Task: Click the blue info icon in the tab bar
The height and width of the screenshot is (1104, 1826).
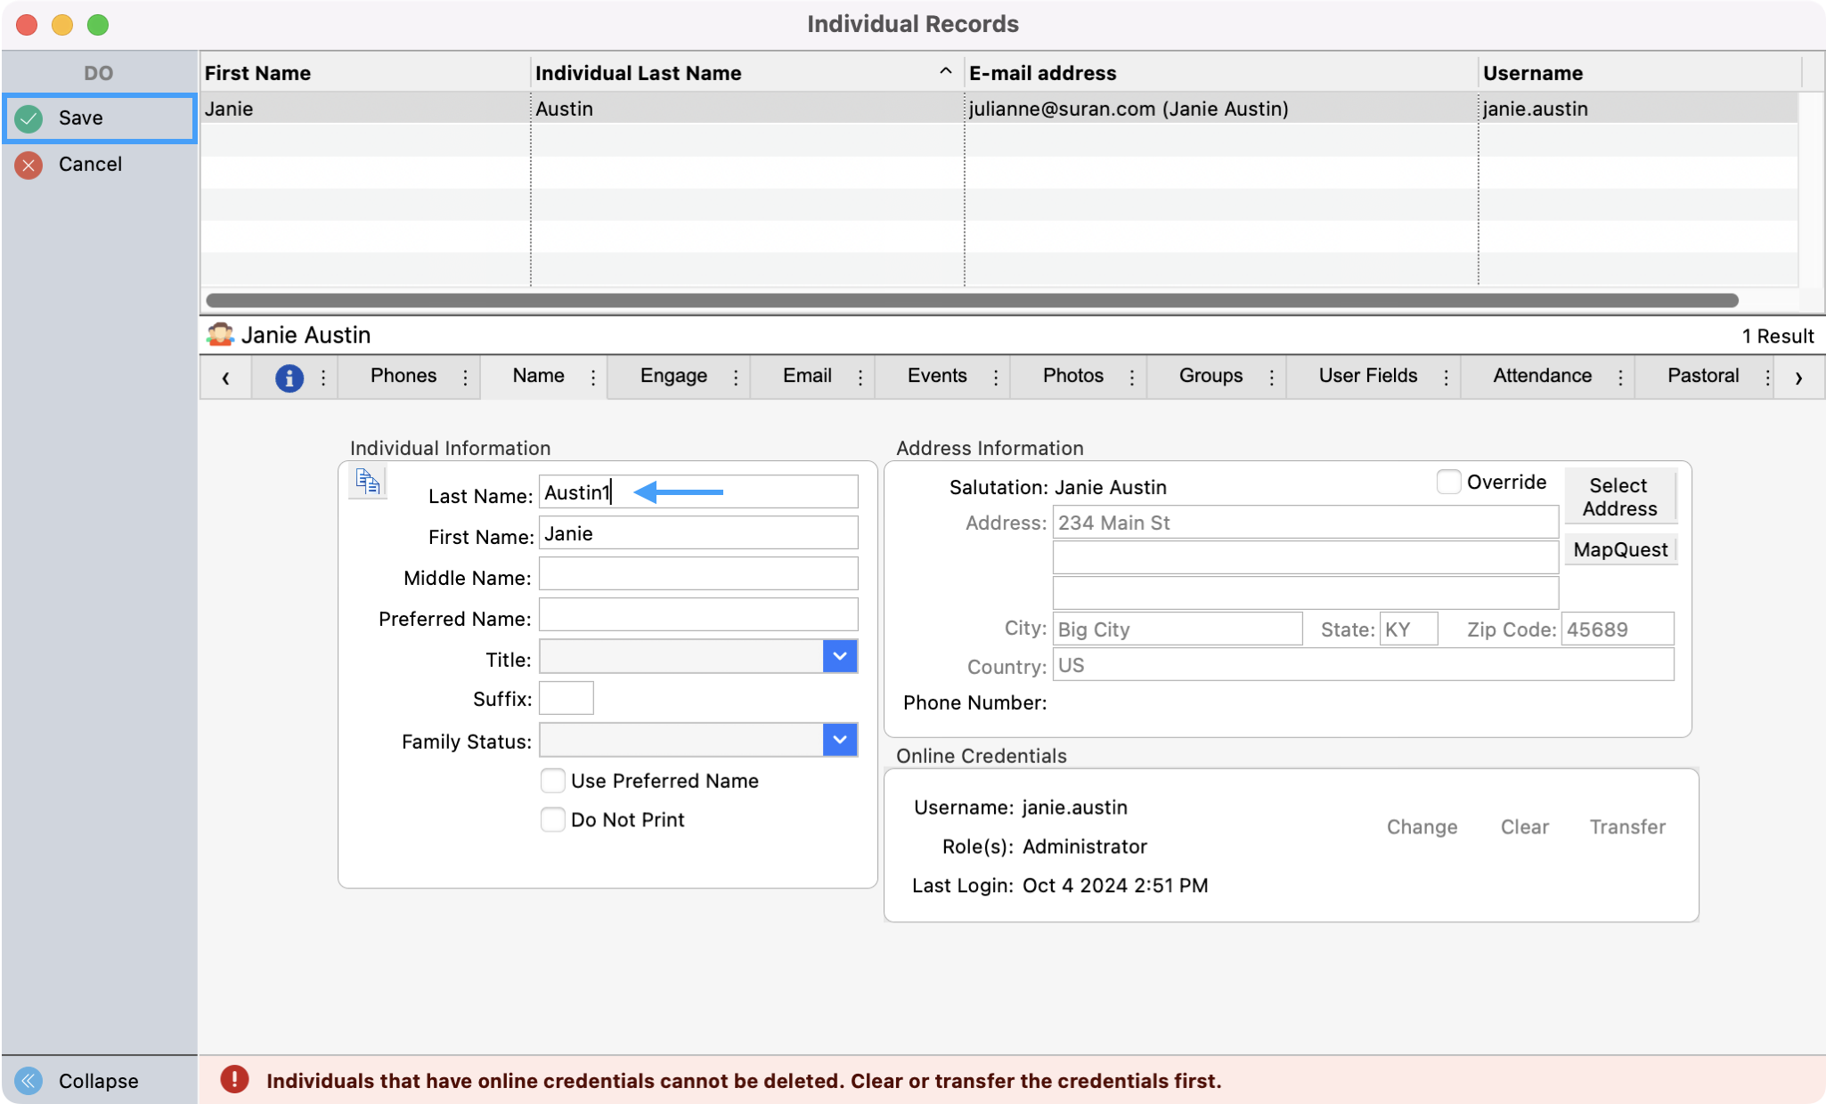Action: click(289, 377)
